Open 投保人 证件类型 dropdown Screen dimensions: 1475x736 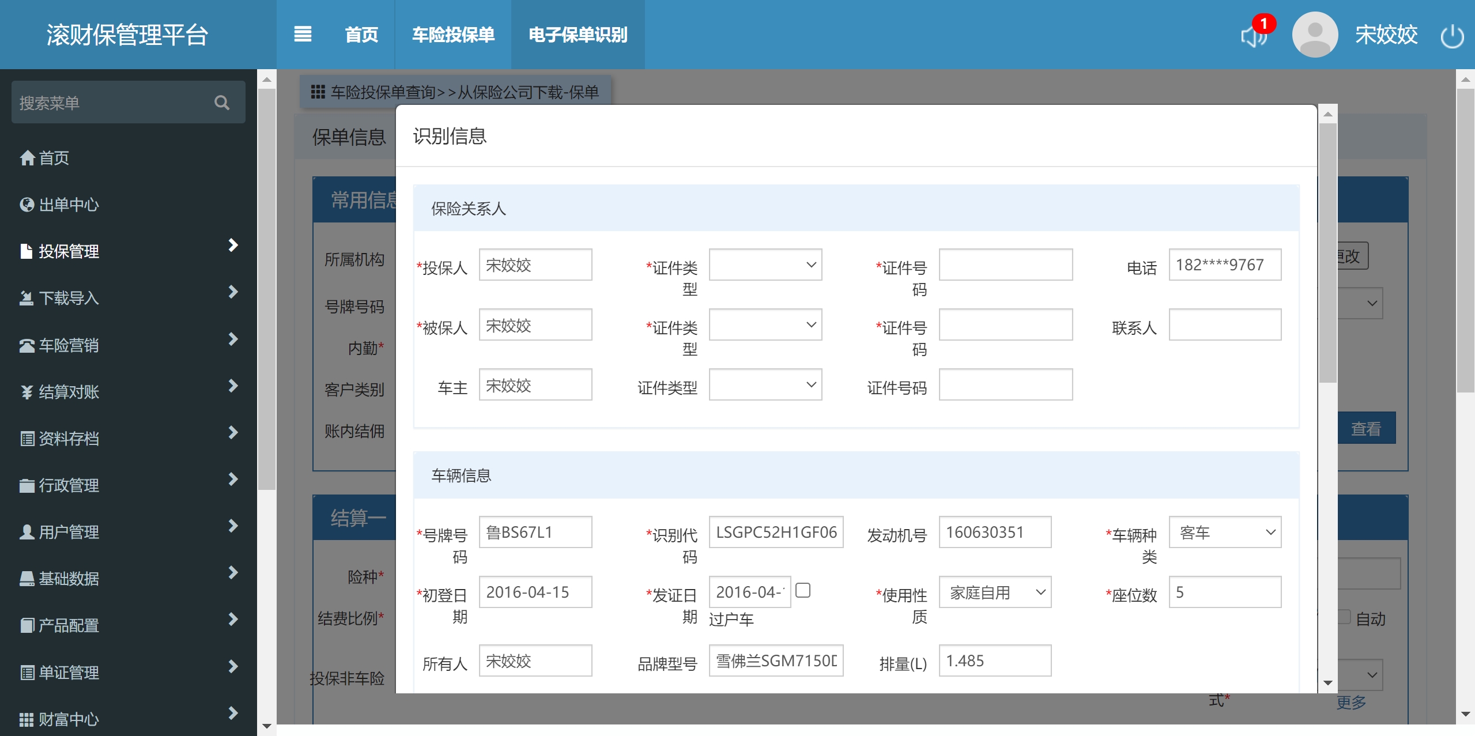[x=765, y=265]
